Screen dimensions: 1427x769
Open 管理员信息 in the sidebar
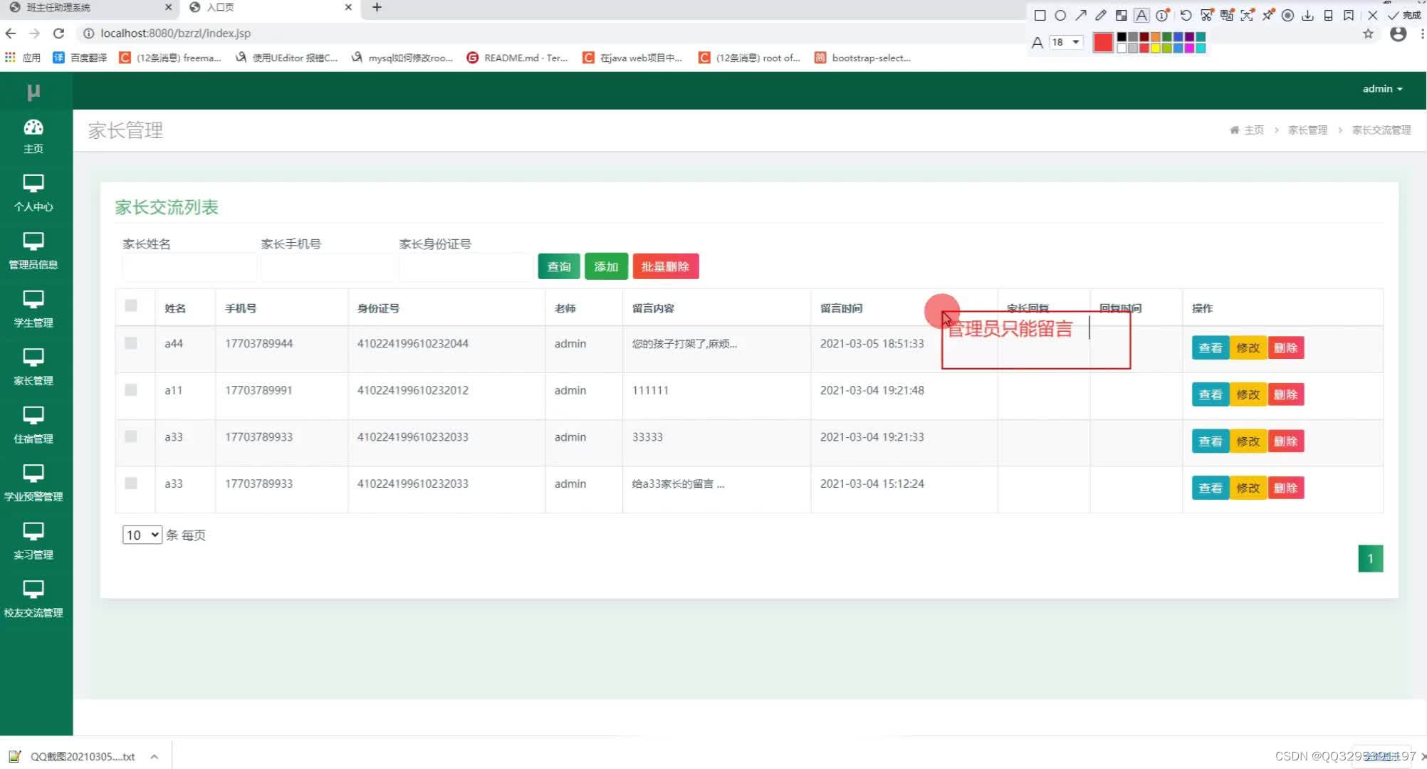point(33,251)
